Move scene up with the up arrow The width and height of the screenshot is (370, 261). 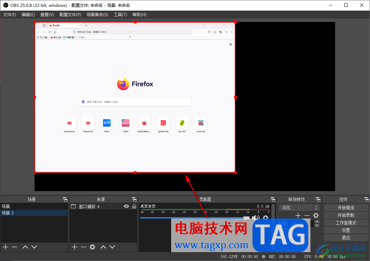click(x=25, y=247)
